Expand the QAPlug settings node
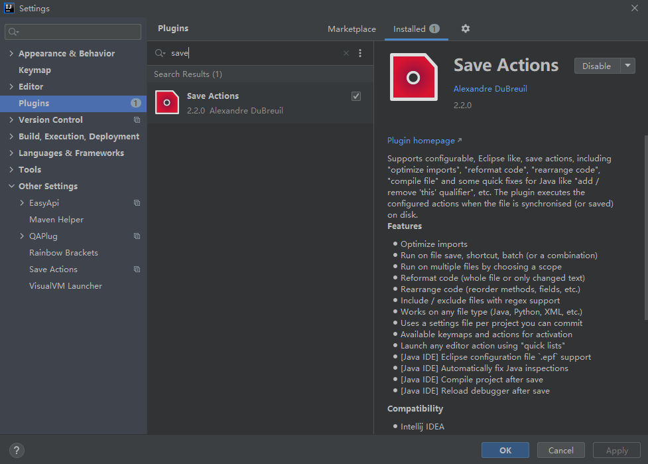 click(22, 236)
